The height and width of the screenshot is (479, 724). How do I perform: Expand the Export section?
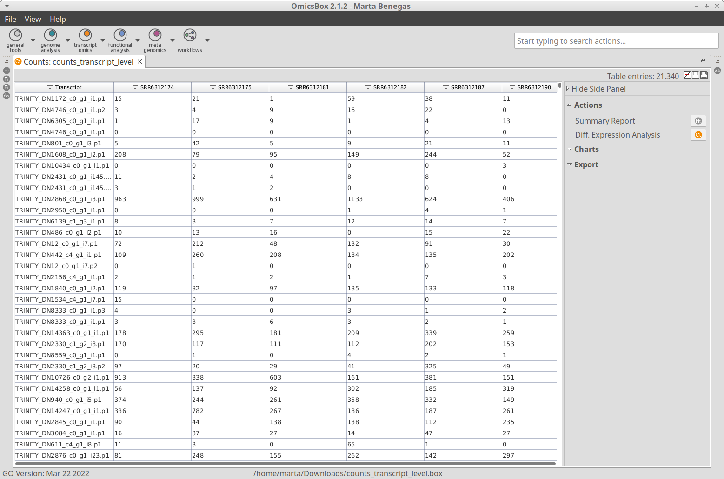click(586, 164)
